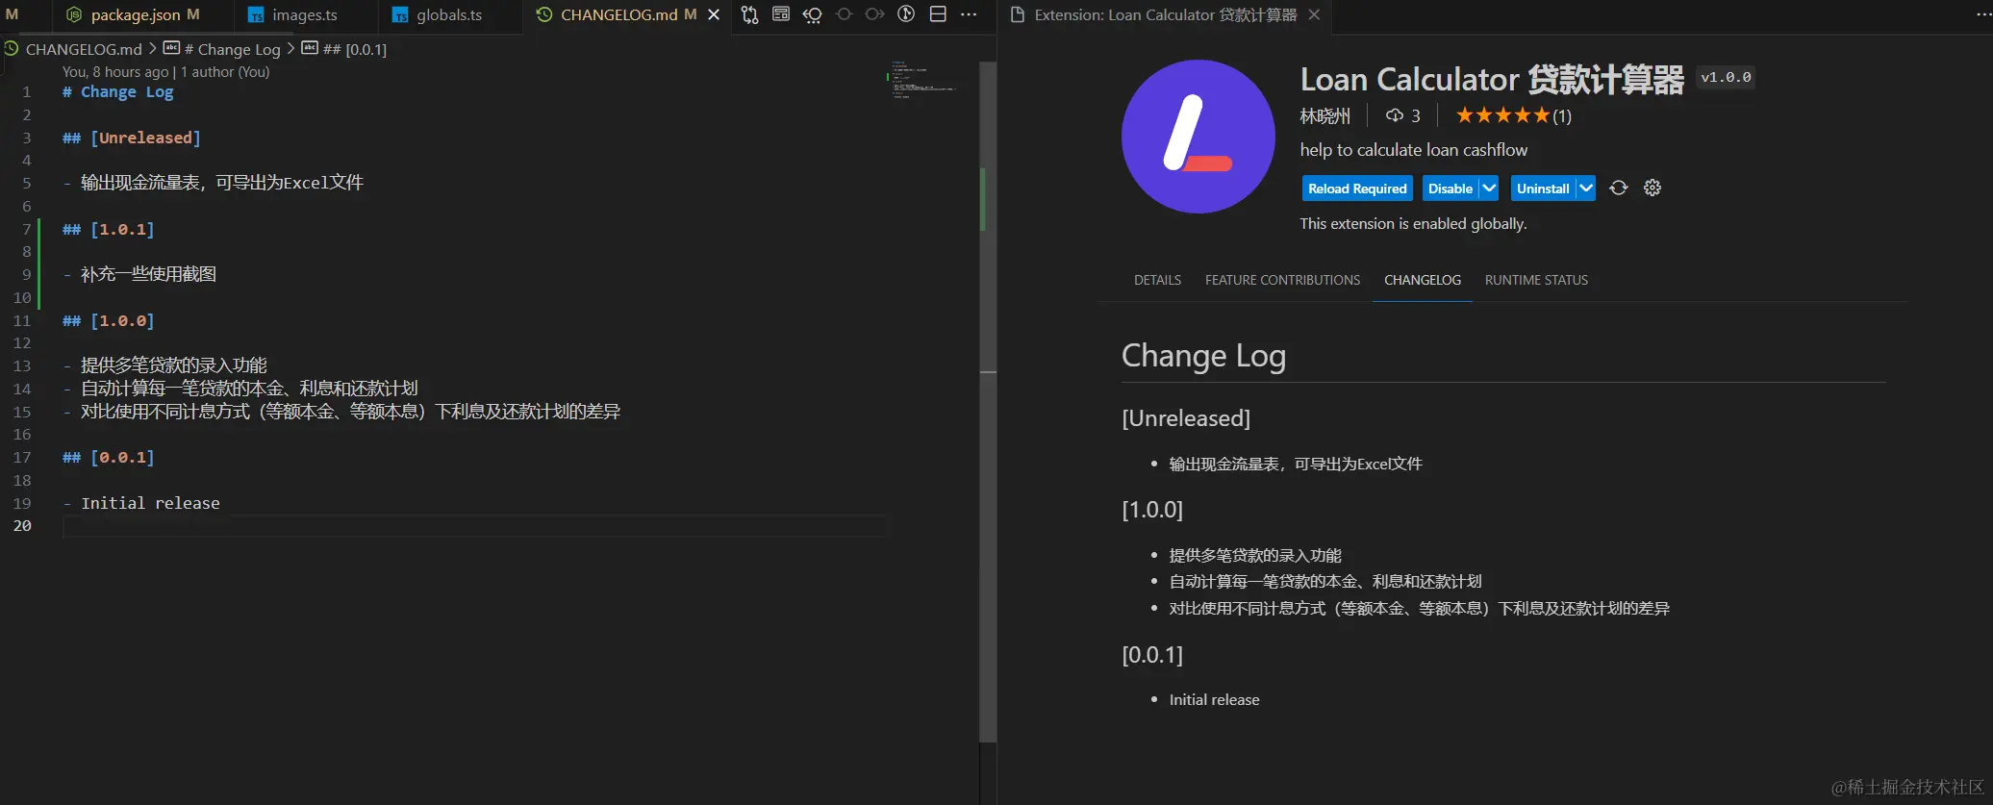The height and width of the screenshot is (805, 1993).
Task: Click the CHANGELOG.md tab history icon
Action: pyautogui.click(x=544, y=14)
